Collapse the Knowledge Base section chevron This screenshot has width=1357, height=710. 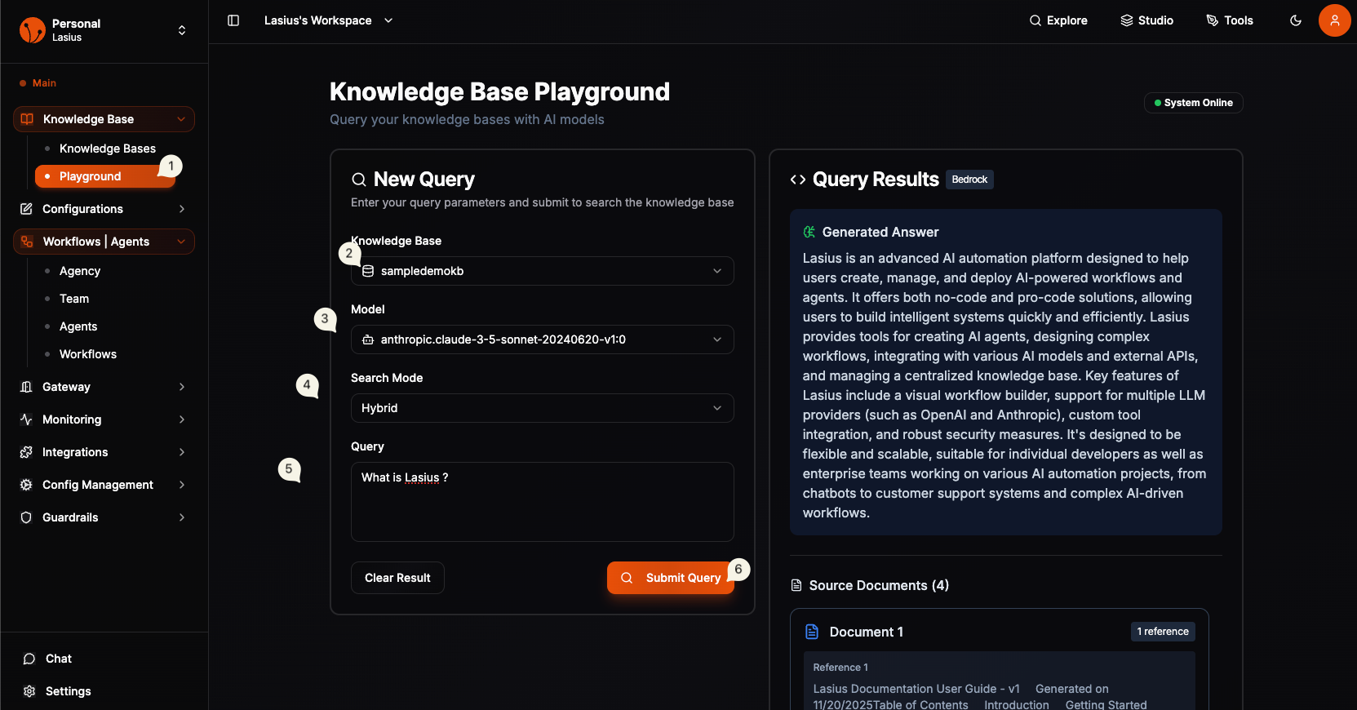[181, 119]
